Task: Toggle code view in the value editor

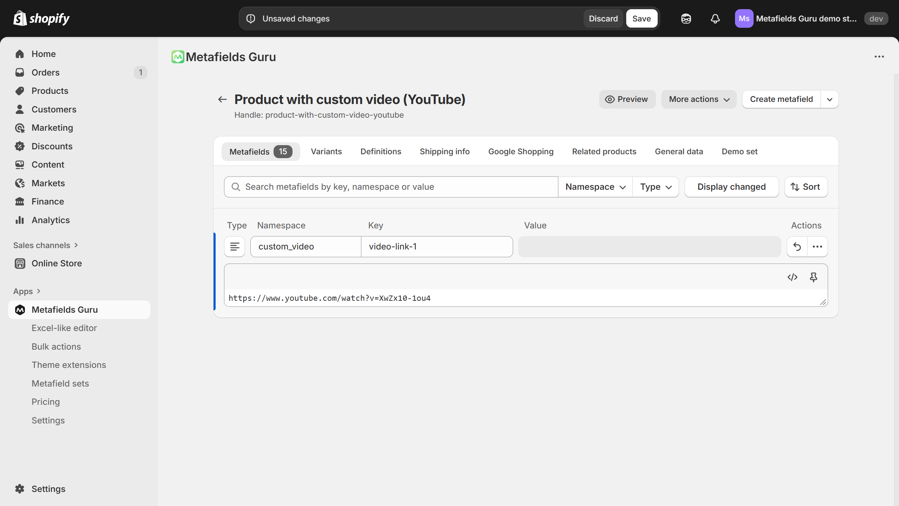Action: [793, 277]
